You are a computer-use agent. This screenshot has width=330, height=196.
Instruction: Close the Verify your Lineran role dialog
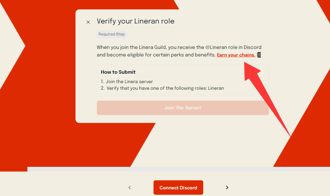(88, 22)
